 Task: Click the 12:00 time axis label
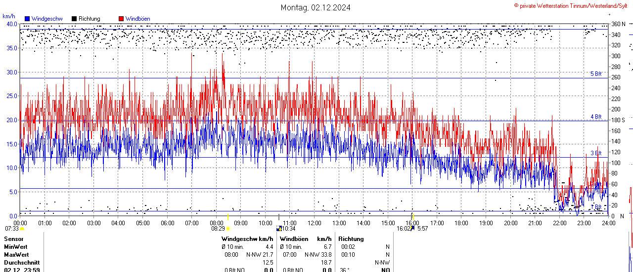pos(314,223)
